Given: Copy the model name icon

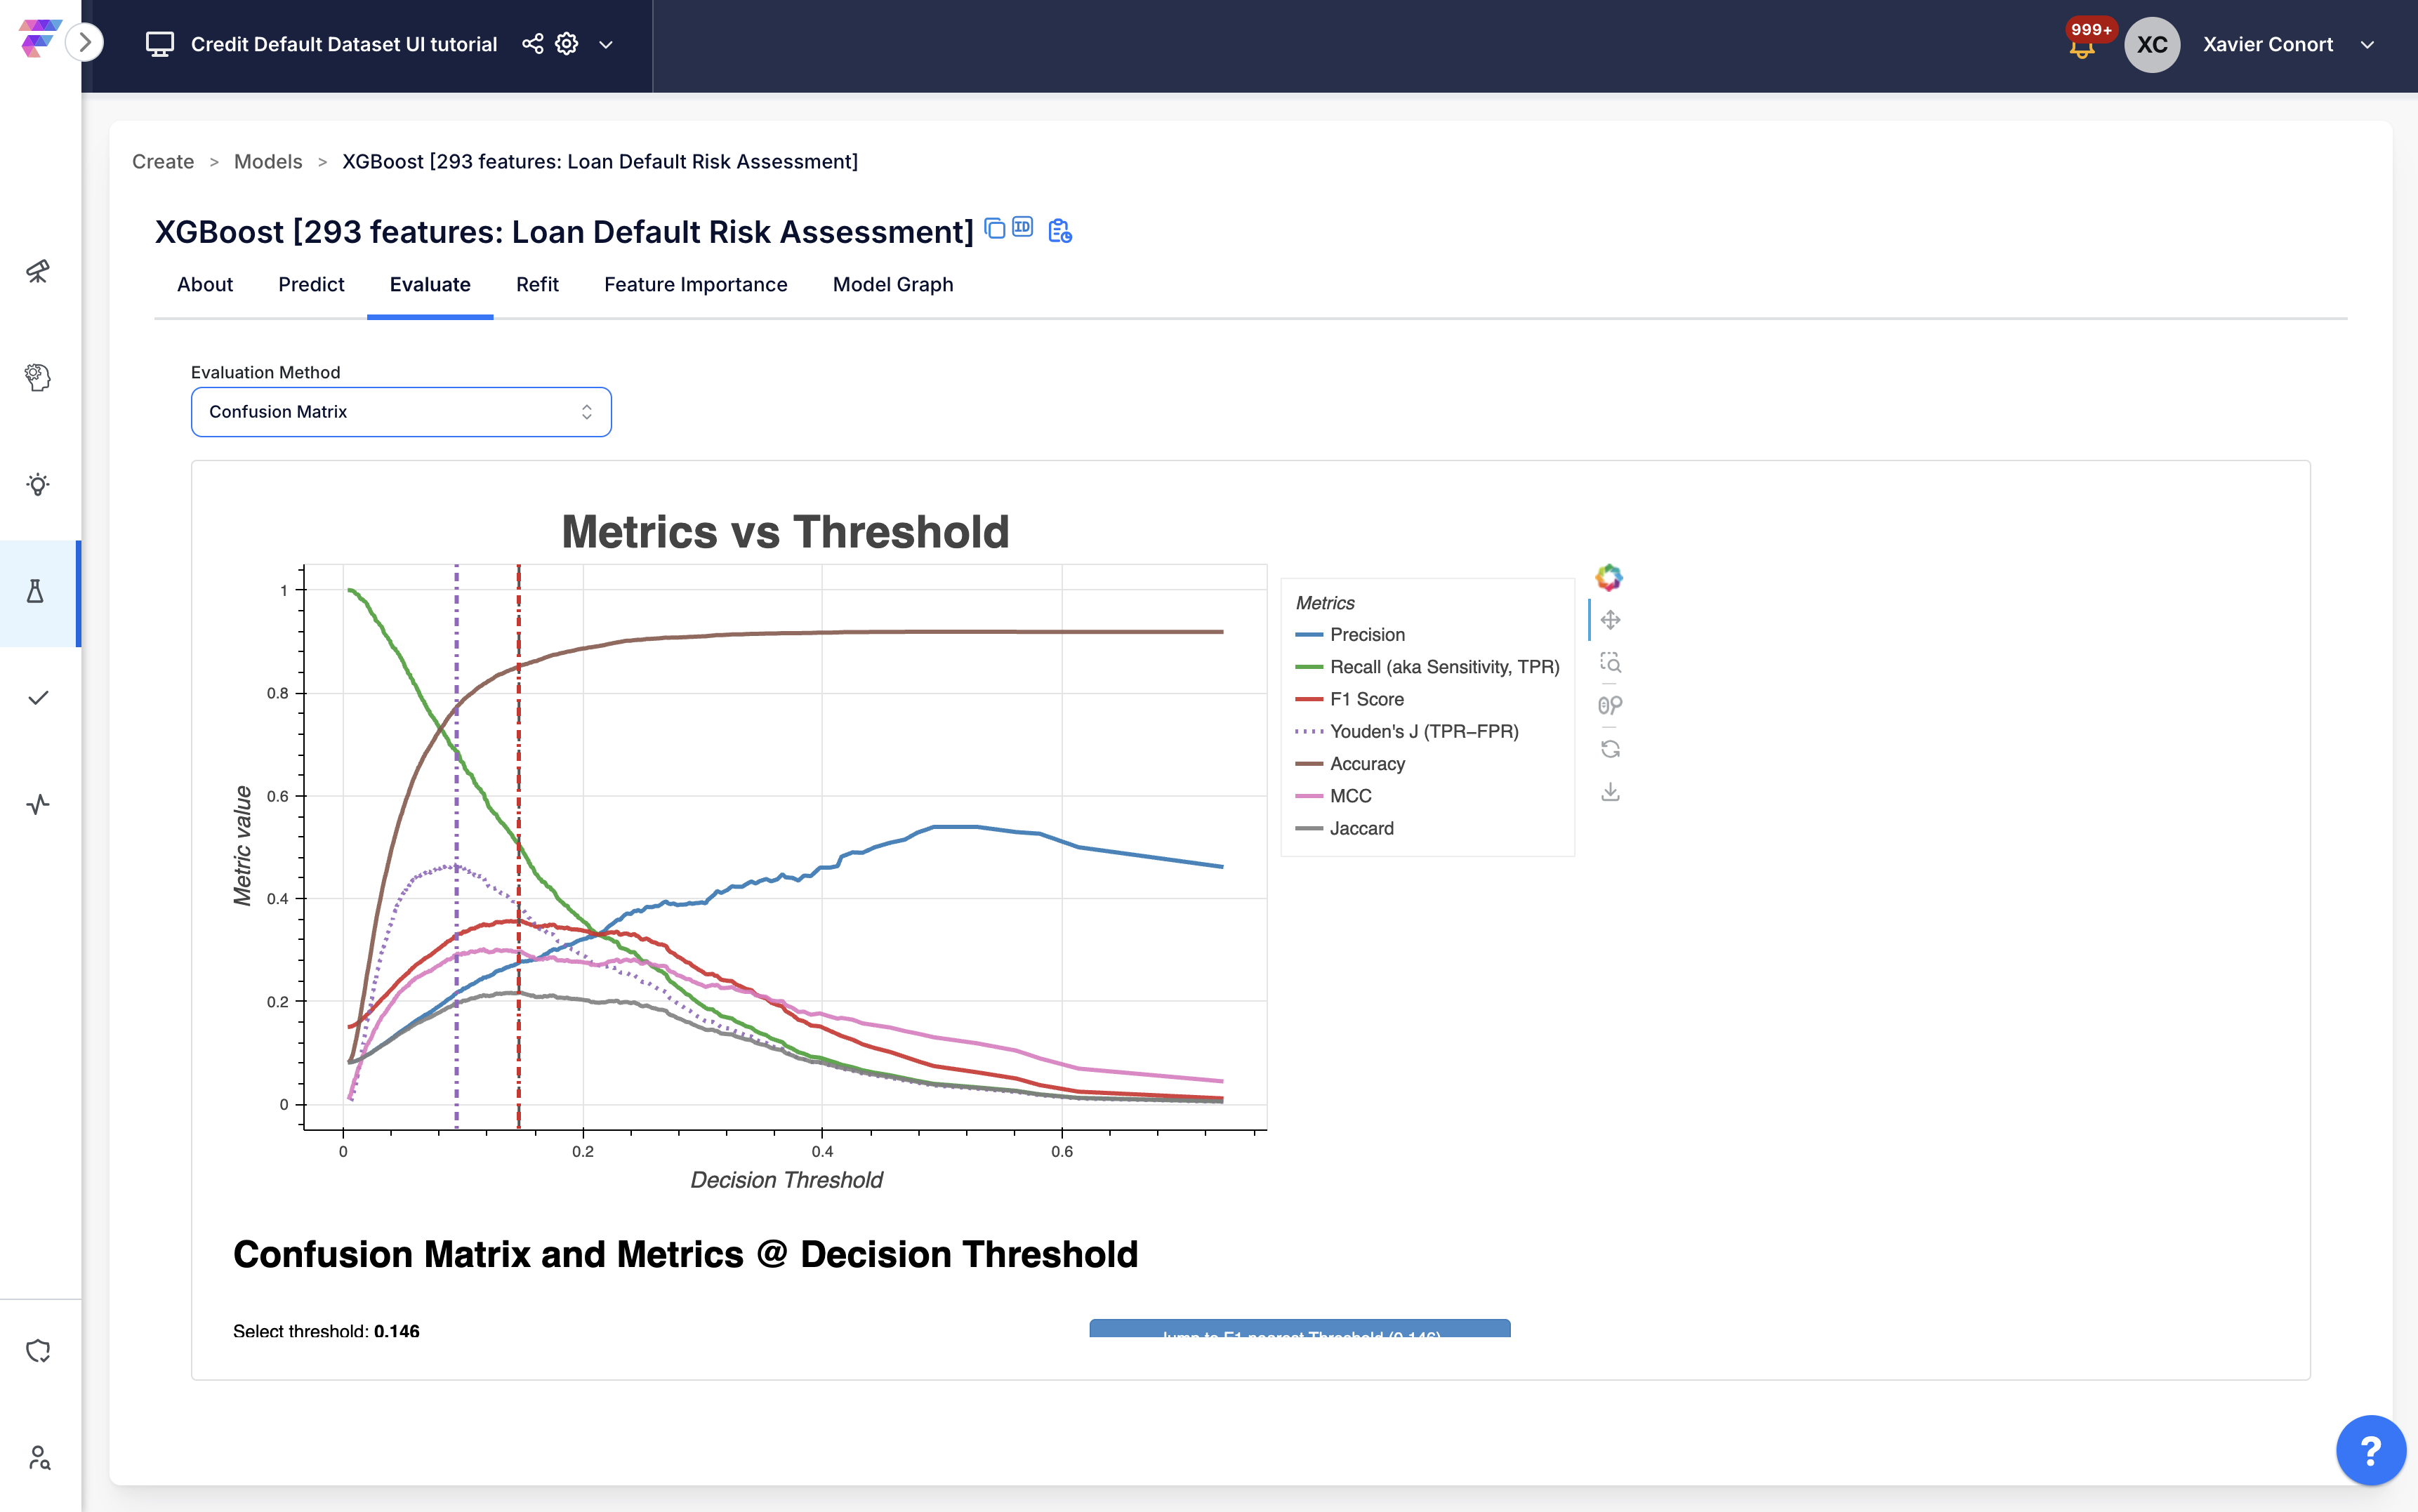Looking at the screenshot, I should point(994,229).
